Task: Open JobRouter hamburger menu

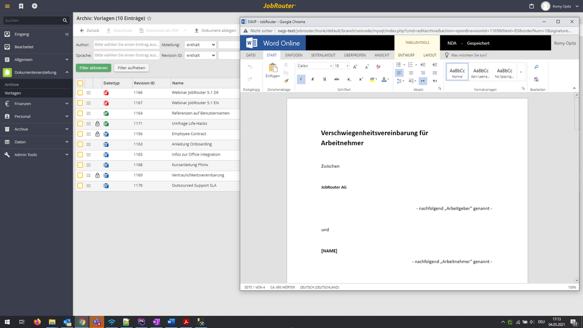Action: point(7,6)
